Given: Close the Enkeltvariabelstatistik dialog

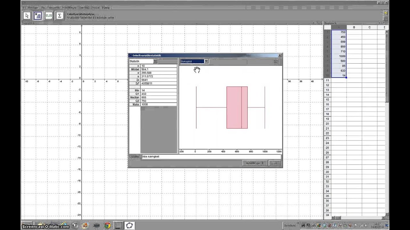Looking at the screenshot, I should [x=280, y=56].
